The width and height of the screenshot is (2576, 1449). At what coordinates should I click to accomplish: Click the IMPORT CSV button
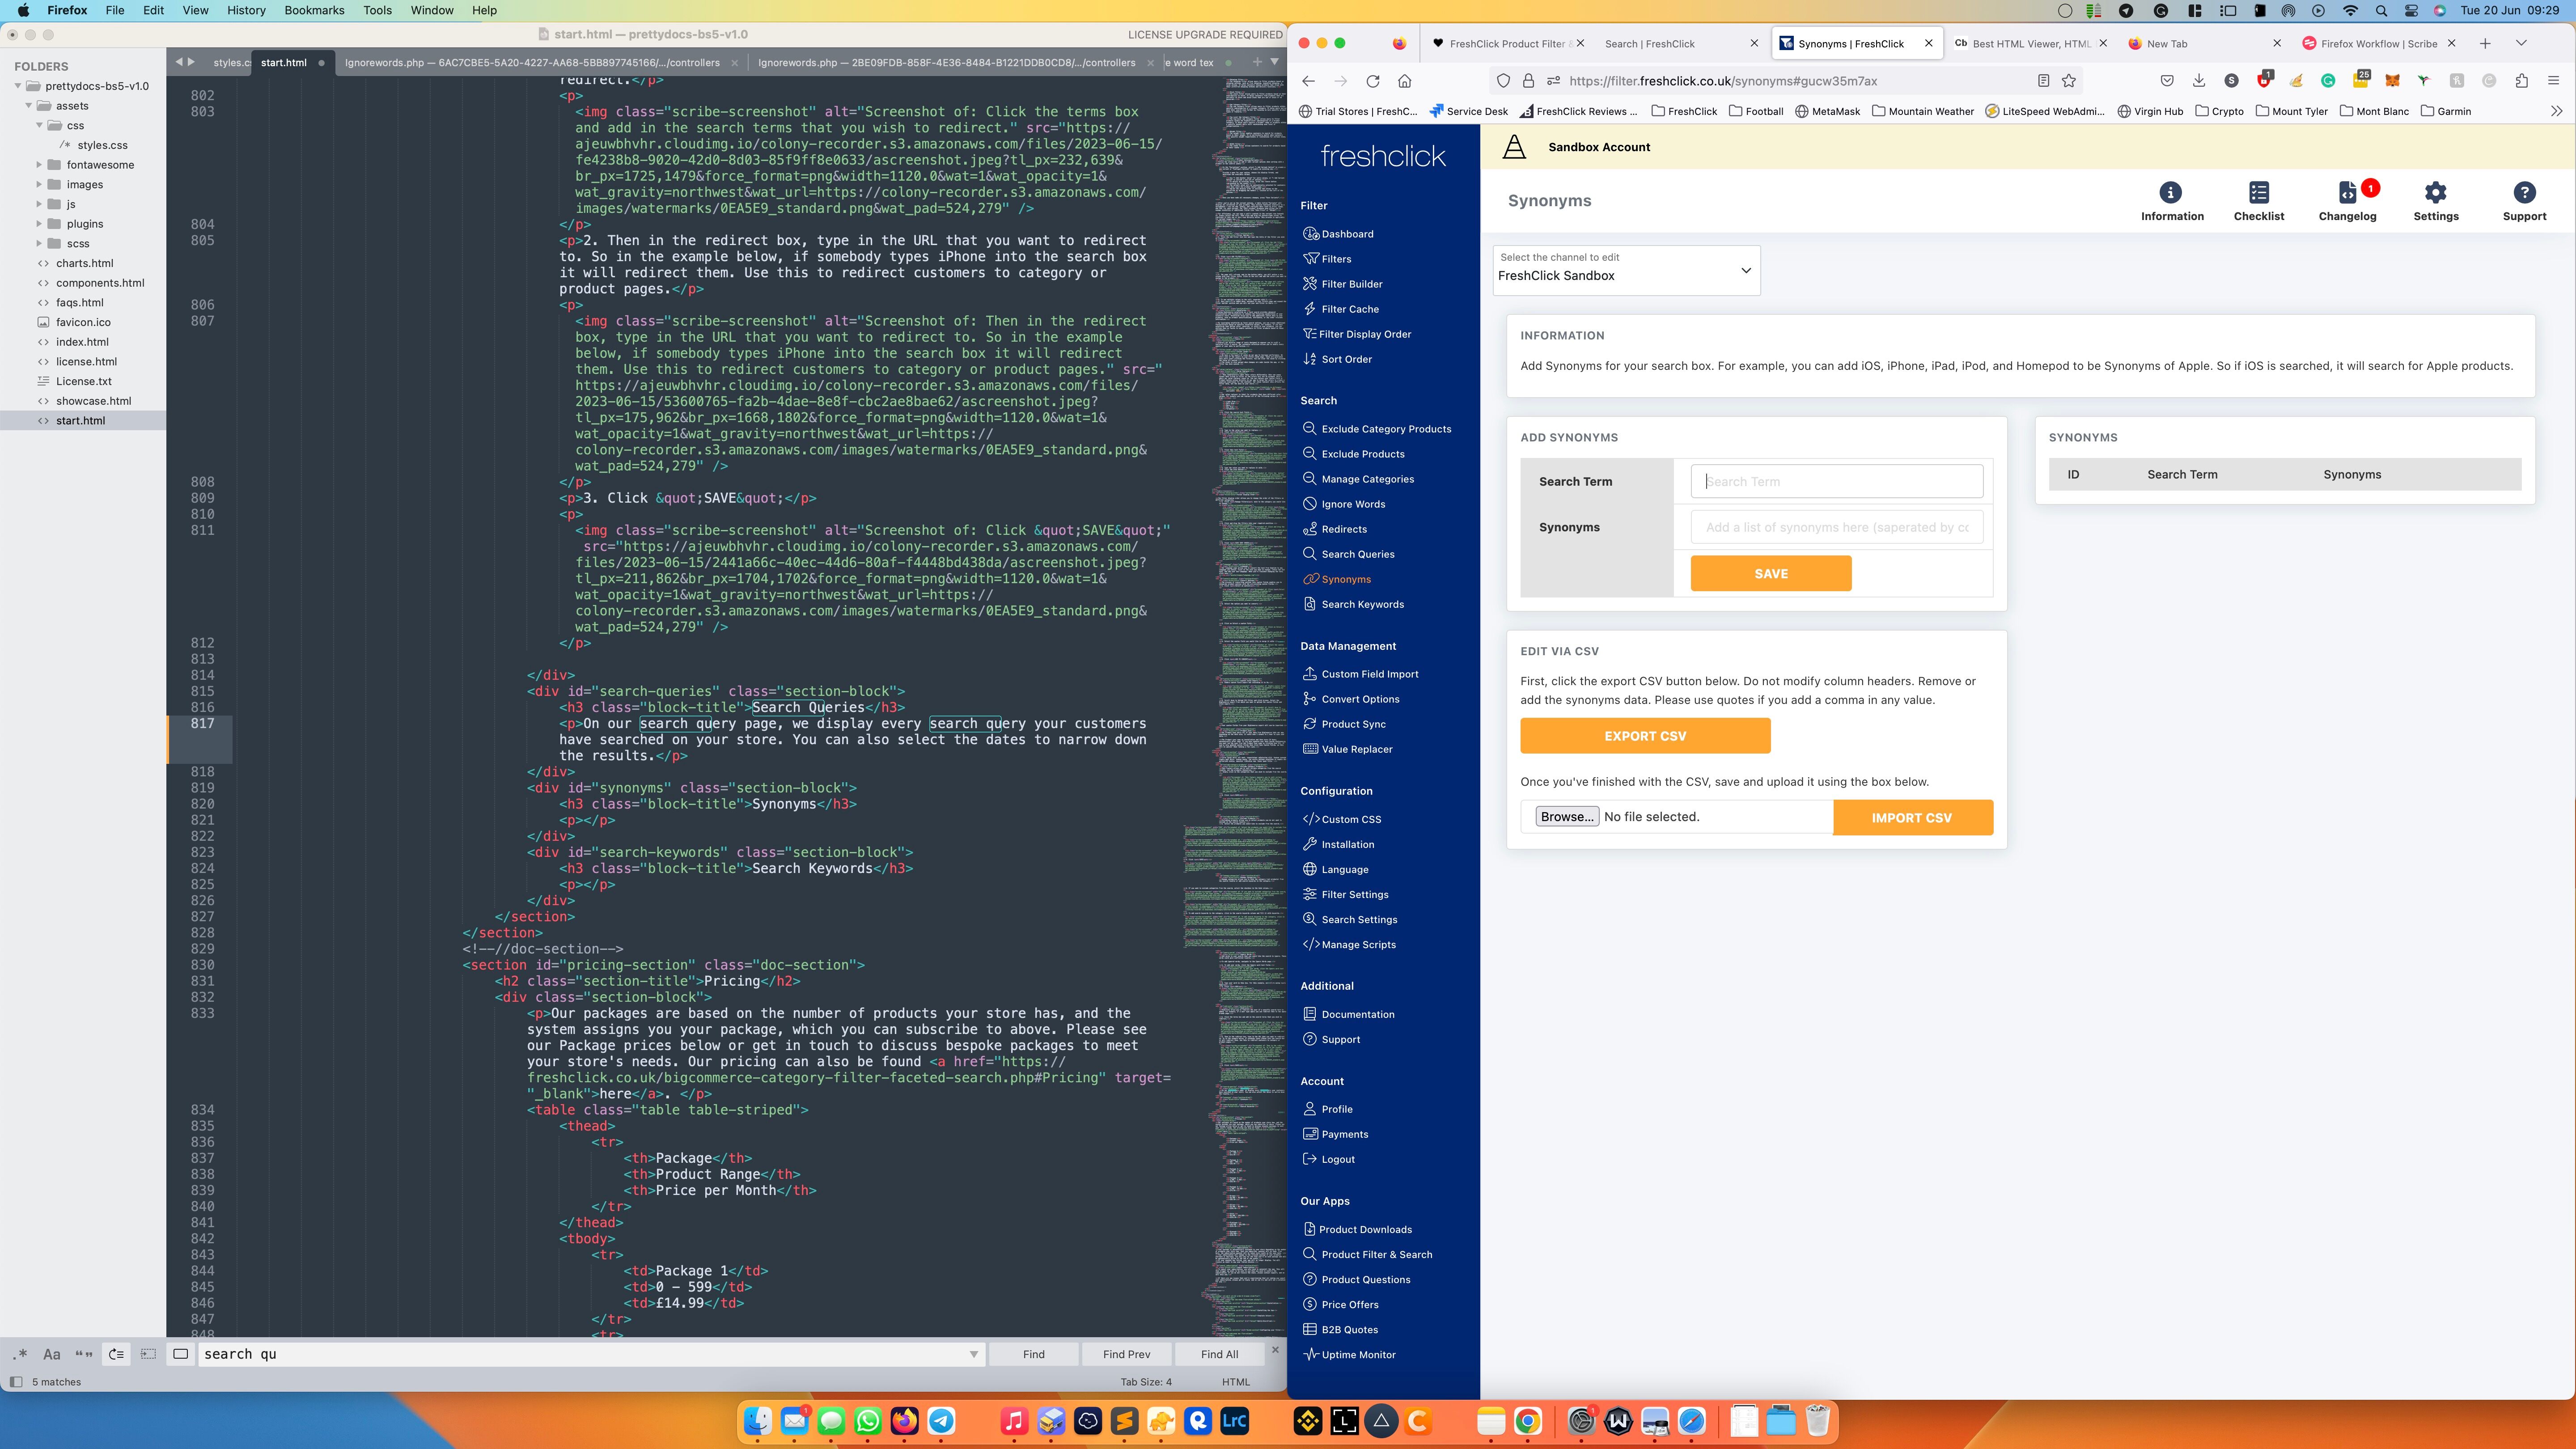[1912, 818]
